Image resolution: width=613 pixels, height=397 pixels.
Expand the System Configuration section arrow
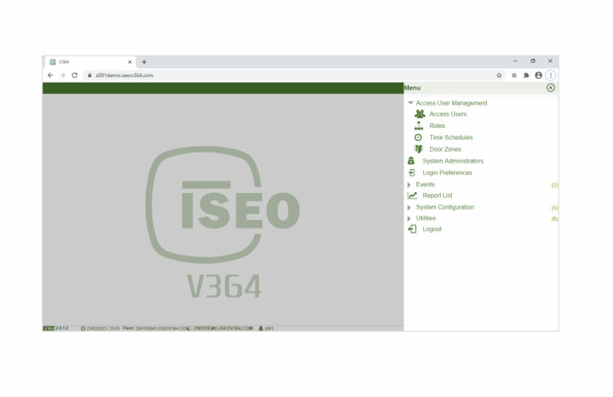[x=409, y=207]
